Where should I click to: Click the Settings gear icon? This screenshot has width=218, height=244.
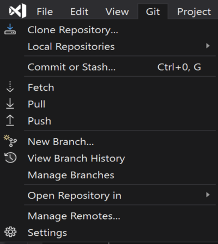10,232
